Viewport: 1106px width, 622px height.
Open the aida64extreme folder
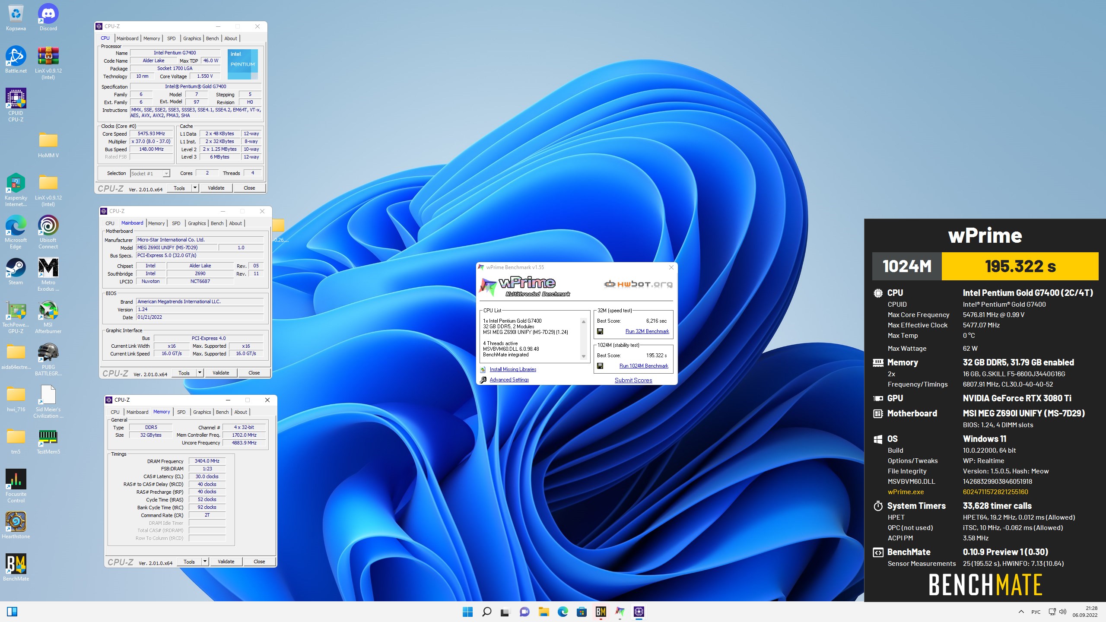pyautogui.click(x=16, y=357)
